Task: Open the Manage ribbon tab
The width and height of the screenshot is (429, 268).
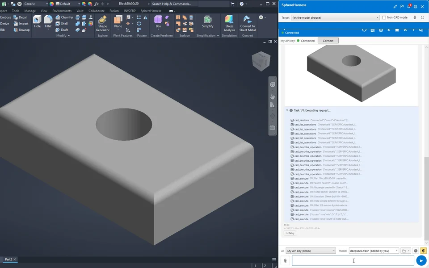Action: pos(30,11)
